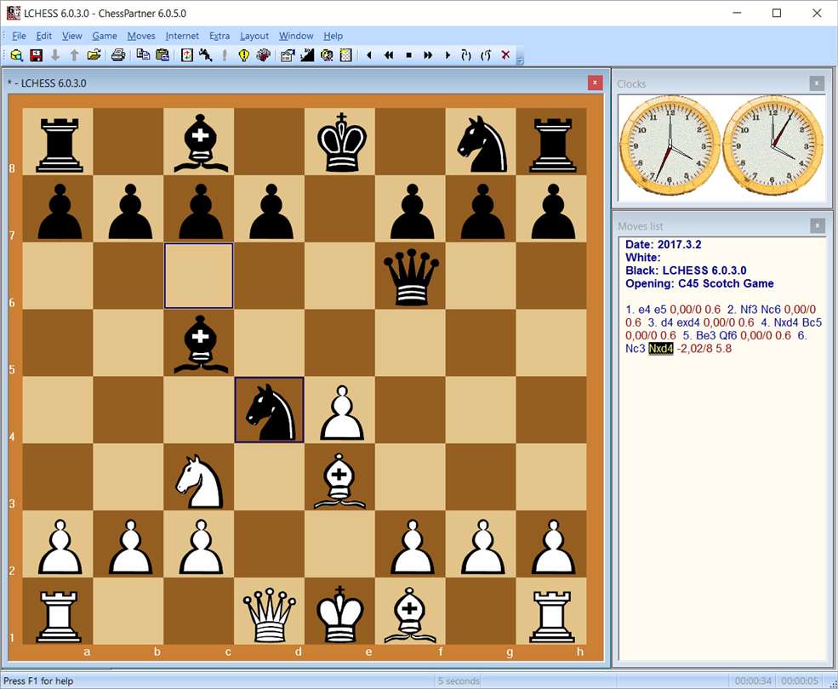This screenshot has height=689, width=838.
Task: Click the open folder toolbar icon
Action: click(94, 55)
